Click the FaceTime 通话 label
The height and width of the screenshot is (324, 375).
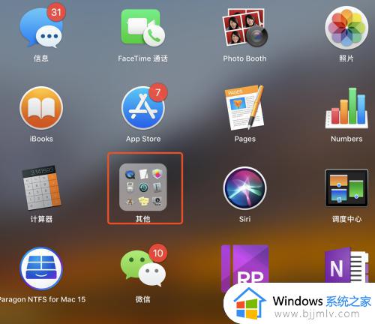tap(142, 58)
